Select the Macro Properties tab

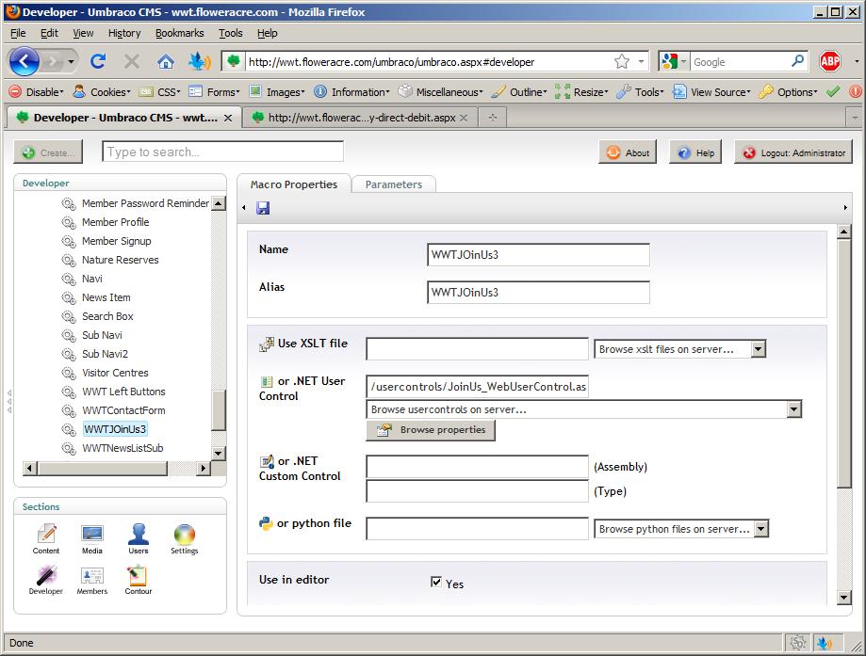(x=294, y=184)
